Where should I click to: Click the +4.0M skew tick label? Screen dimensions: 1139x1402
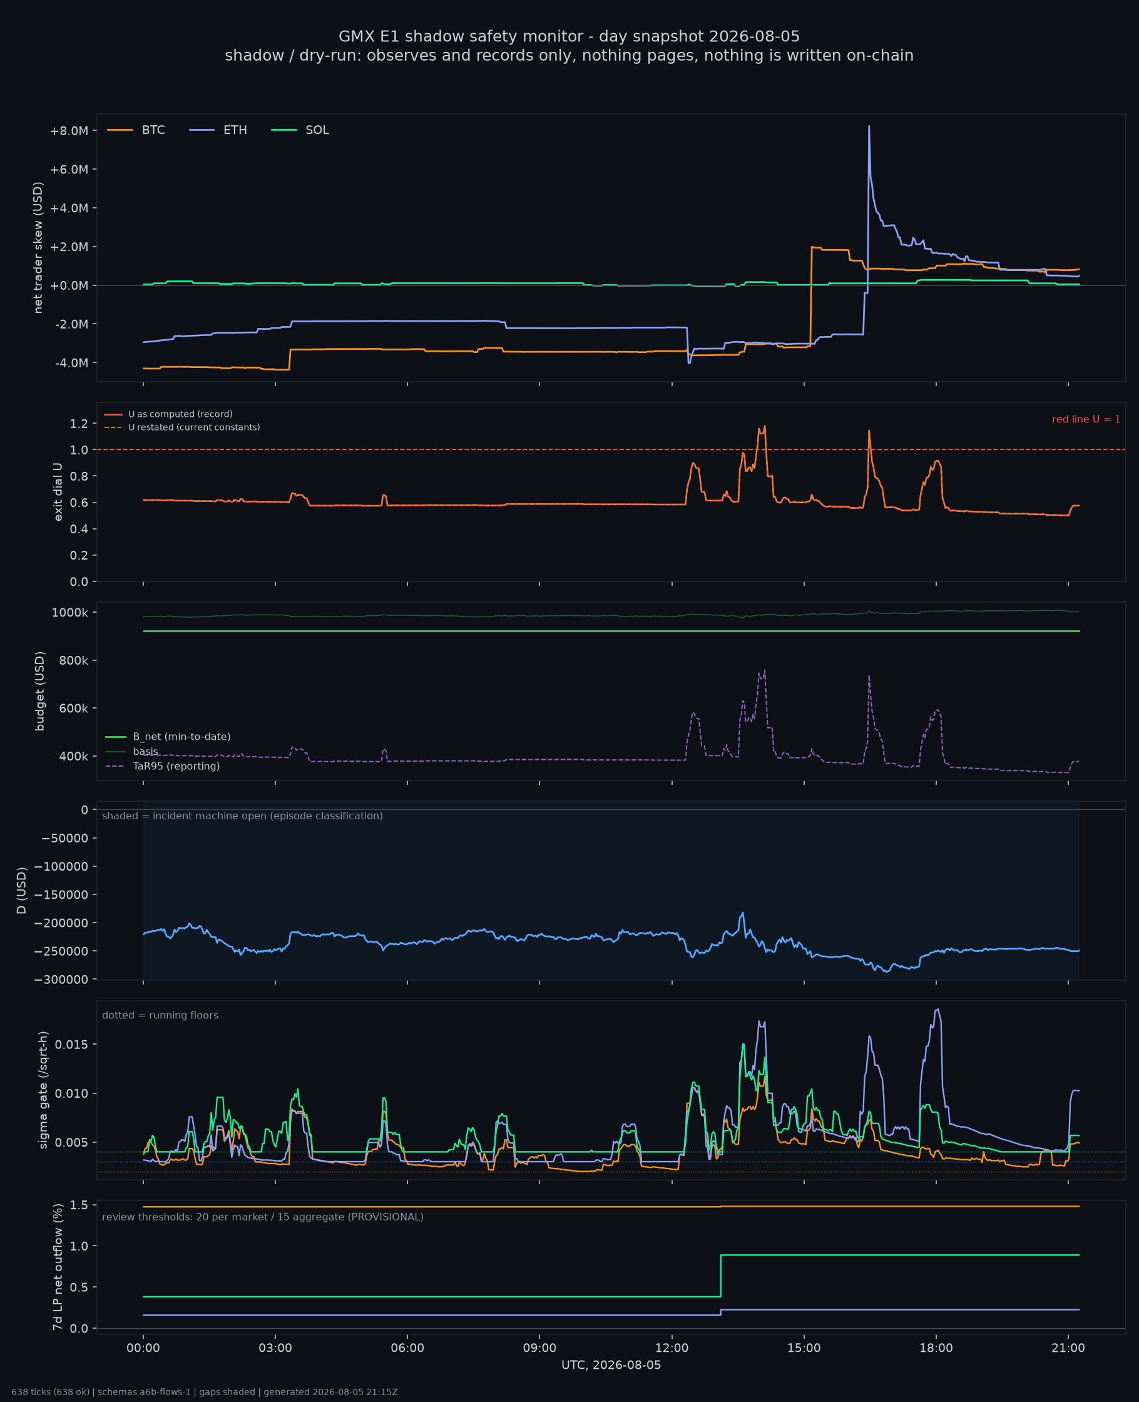coord(69,208)
